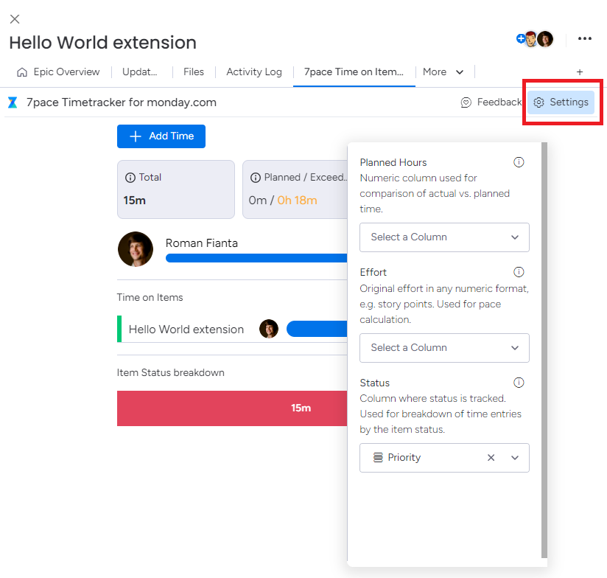Show Status info tooltip
This screenshot has height=578, width=607.
[x=519, y=383]
